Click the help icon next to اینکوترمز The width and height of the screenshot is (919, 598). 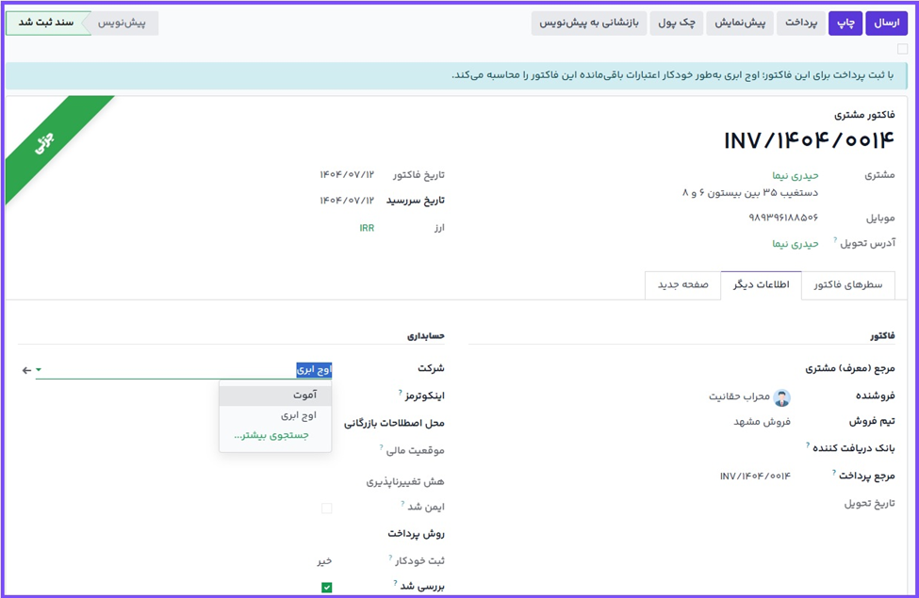[401, 391]
